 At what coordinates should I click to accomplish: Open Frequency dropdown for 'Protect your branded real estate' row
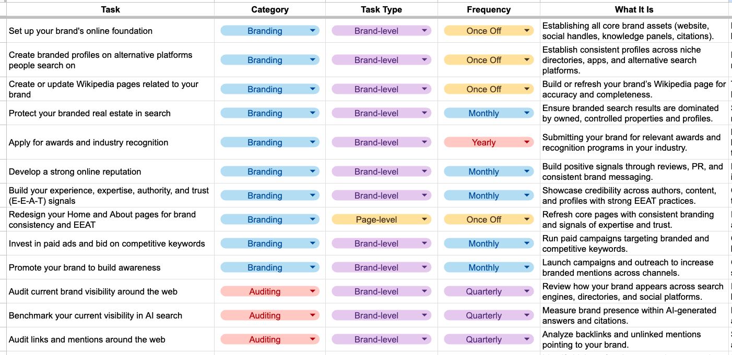(527, 113)
